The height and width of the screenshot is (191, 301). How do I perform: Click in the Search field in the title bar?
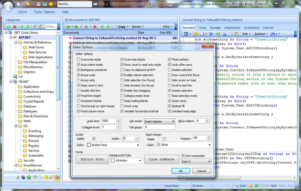click(74, 4)
